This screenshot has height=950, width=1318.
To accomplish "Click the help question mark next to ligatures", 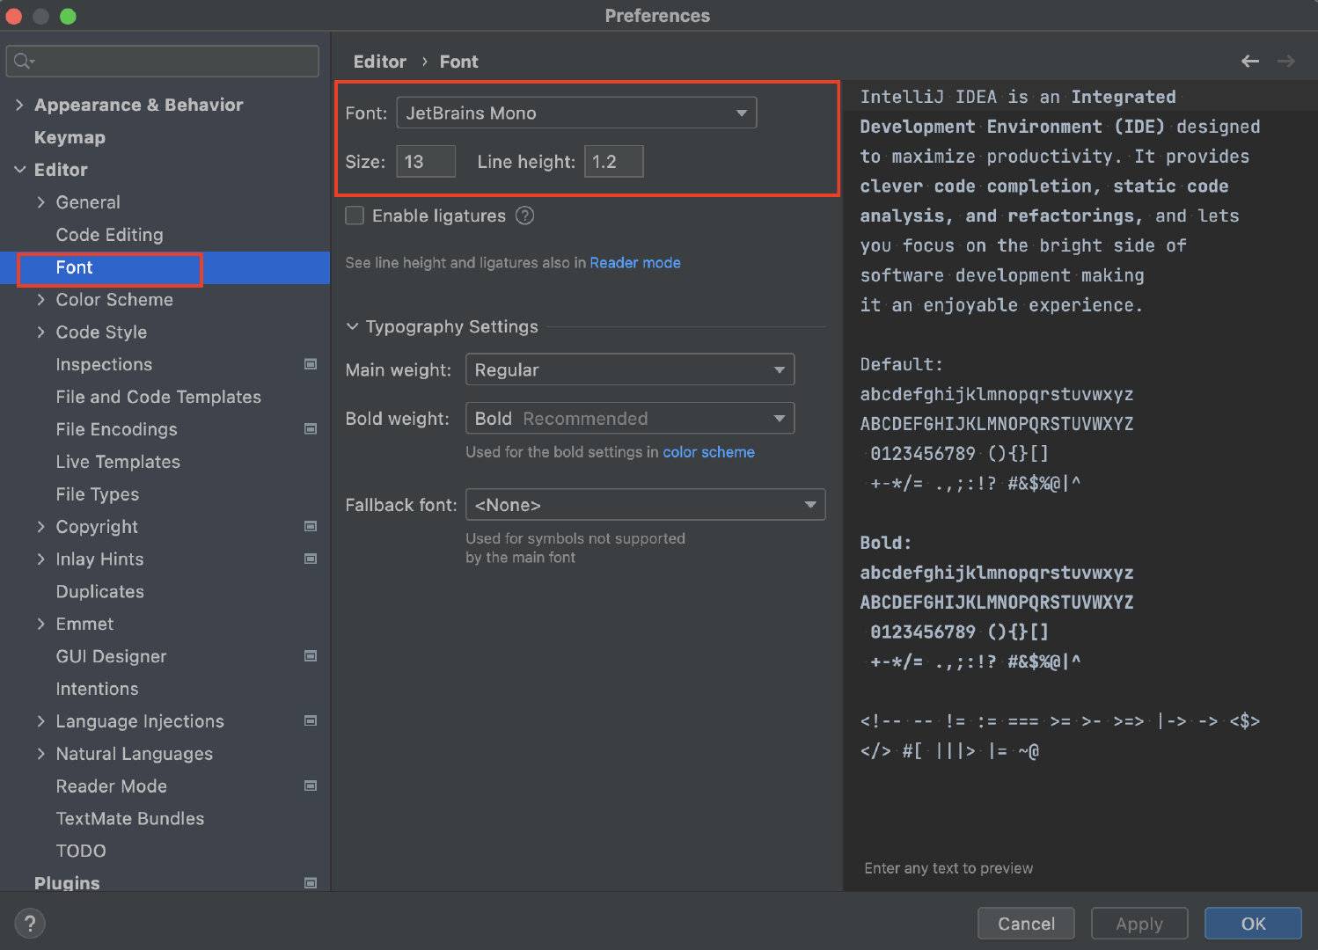I will [525, 216].
